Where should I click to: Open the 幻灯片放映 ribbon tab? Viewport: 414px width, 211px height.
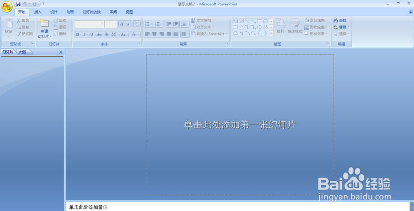91,12
